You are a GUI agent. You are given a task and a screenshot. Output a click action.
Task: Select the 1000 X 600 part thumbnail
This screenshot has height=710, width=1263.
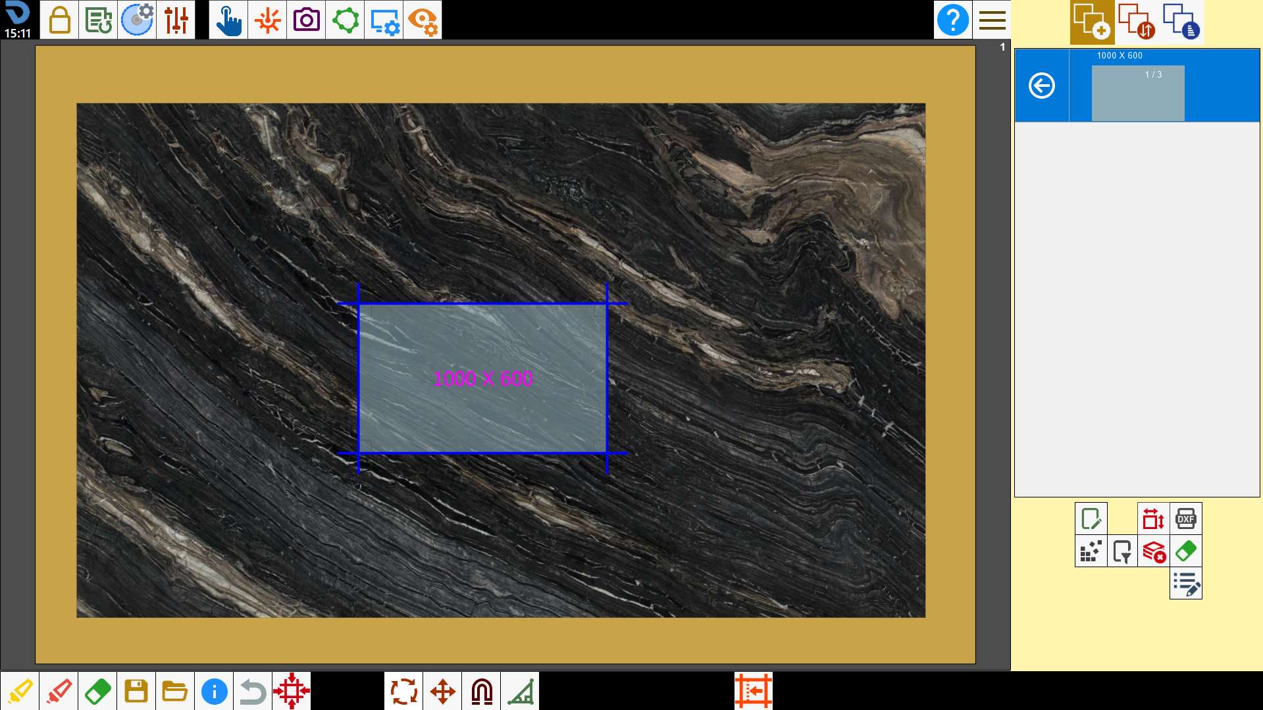tap(1138, 93)
